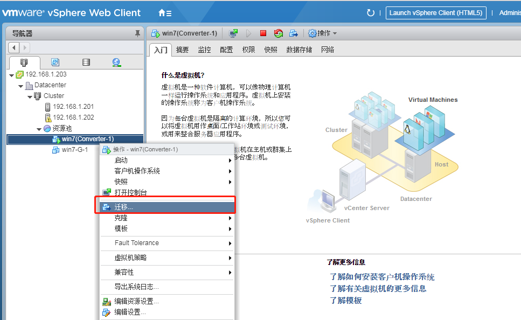Select host 192.168.1.202 label in tree

click(x=73, y=117)
